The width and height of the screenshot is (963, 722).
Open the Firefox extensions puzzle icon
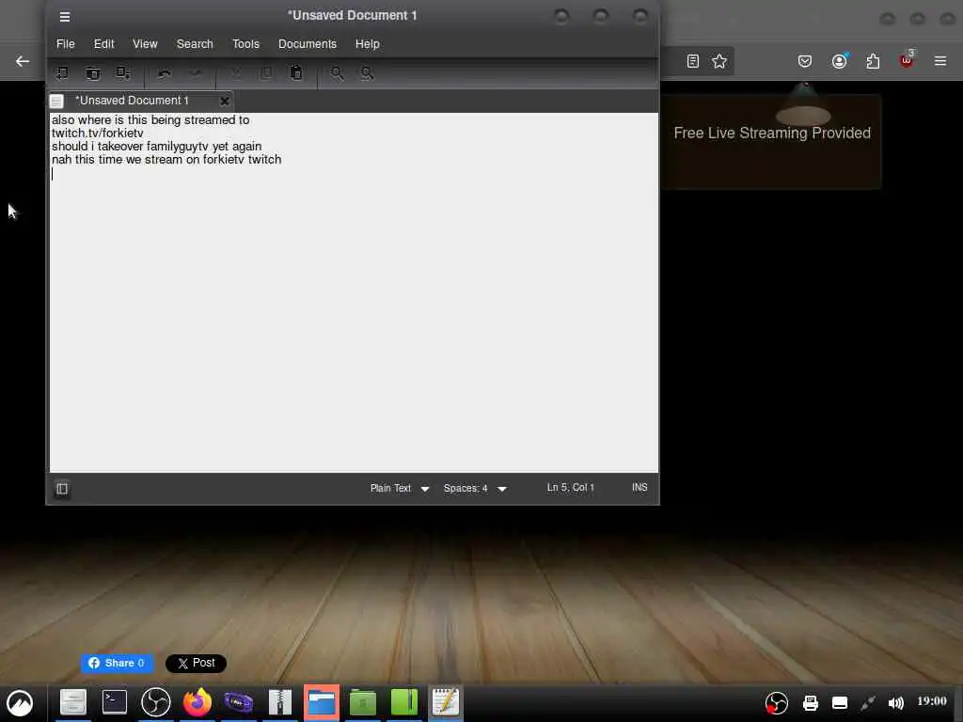tap(873, 61)
